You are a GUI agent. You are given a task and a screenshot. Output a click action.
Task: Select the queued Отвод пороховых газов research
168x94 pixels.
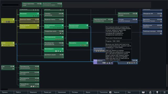pos(32,5)
